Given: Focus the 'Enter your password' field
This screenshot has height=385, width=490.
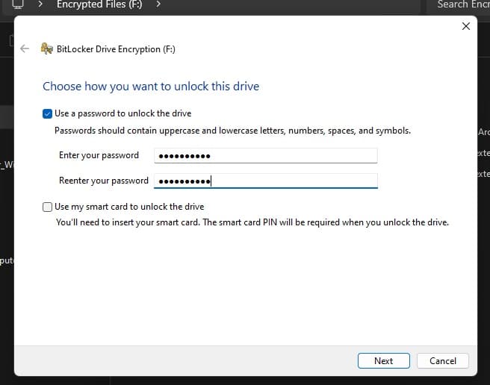Looking at the screenshot, I should tap(266, 155).
